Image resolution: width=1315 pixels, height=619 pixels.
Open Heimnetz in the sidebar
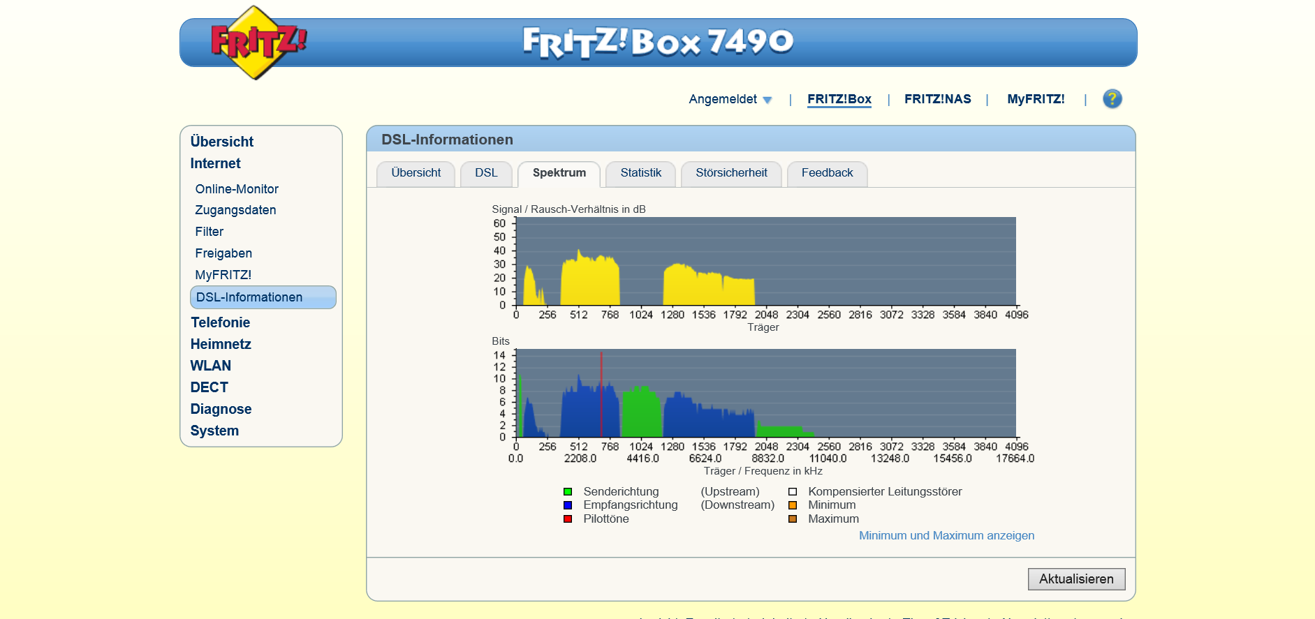pos(220,344)
